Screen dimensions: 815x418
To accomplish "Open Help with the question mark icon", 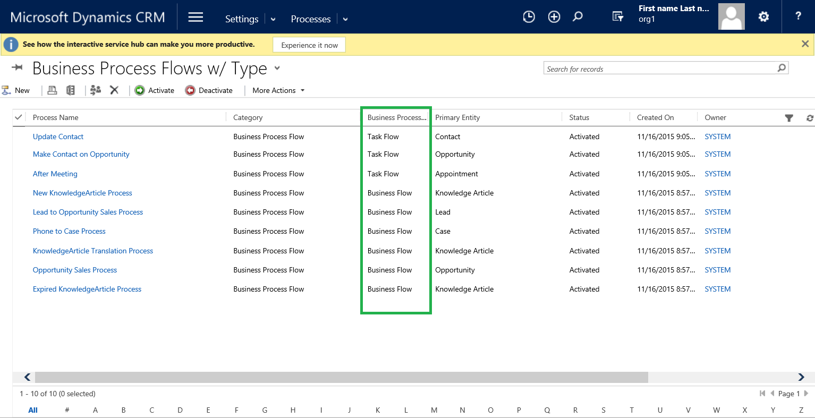I will point(798,16).
